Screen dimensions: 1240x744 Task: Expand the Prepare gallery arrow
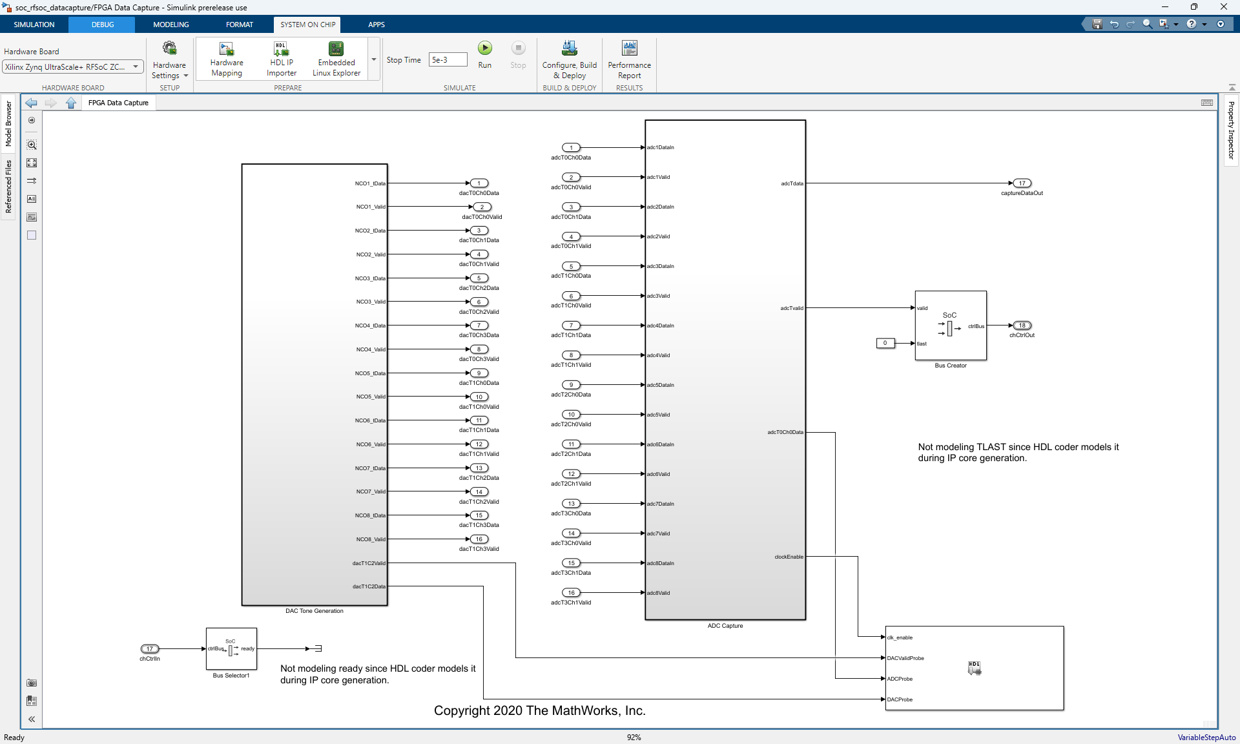tap(374, 59)
